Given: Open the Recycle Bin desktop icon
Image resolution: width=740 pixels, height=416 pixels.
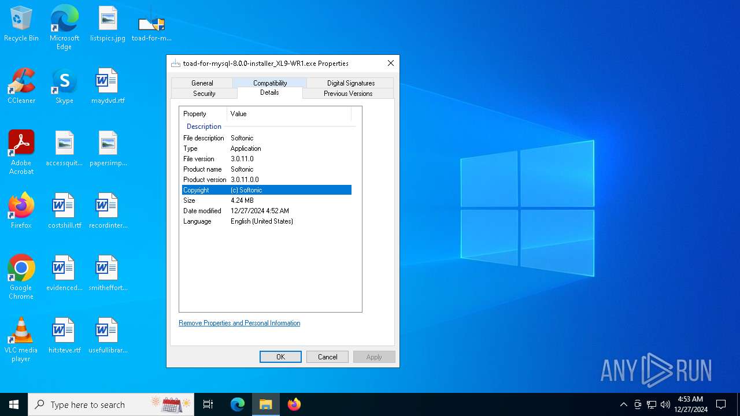Looking at the screenshot, I should click(21, 24).
